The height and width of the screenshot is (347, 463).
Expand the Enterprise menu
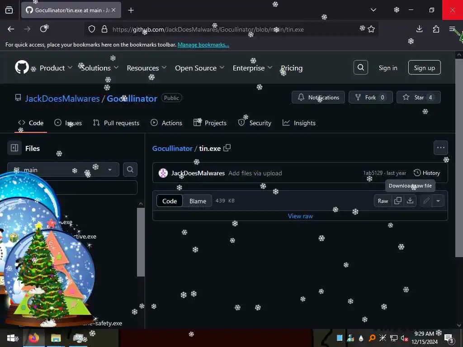[252, 68]
